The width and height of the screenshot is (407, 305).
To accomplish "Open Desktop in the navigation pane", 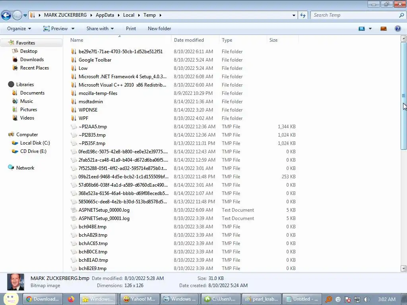I will [x=29, y=51].
